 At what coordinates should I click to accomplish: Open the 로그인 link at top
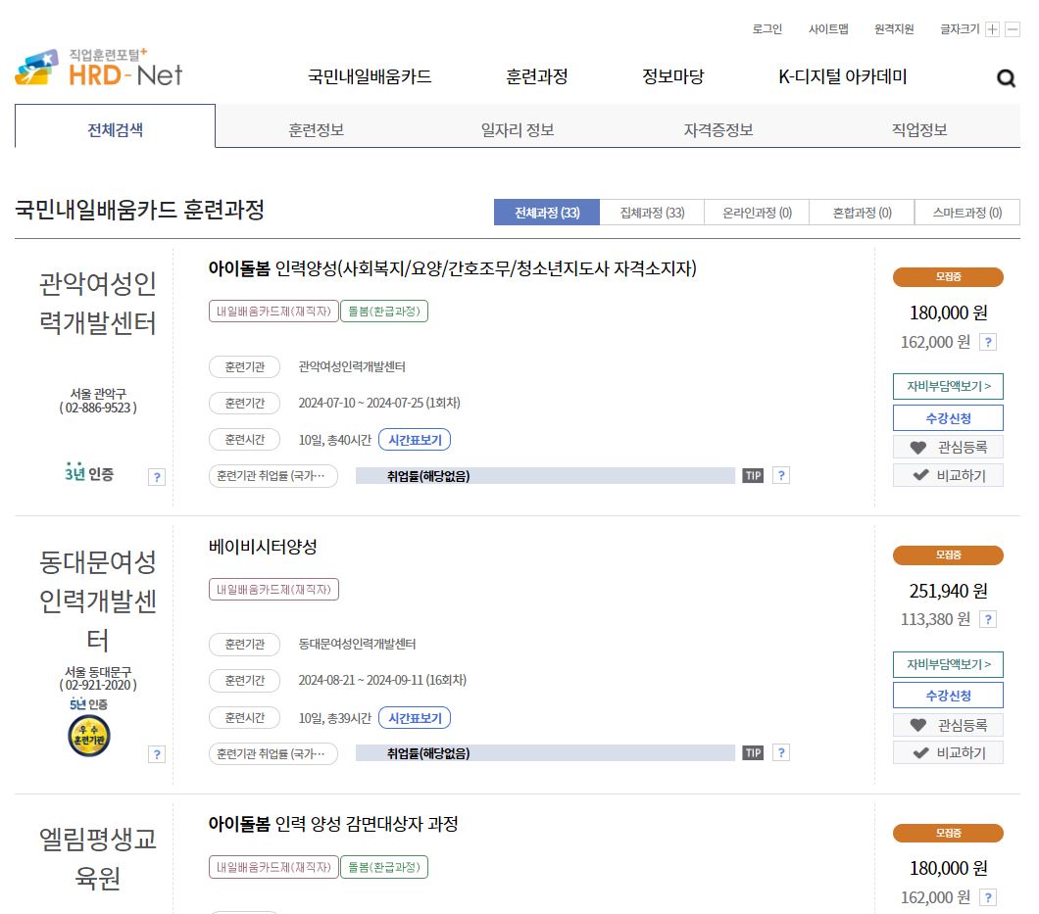769,29
